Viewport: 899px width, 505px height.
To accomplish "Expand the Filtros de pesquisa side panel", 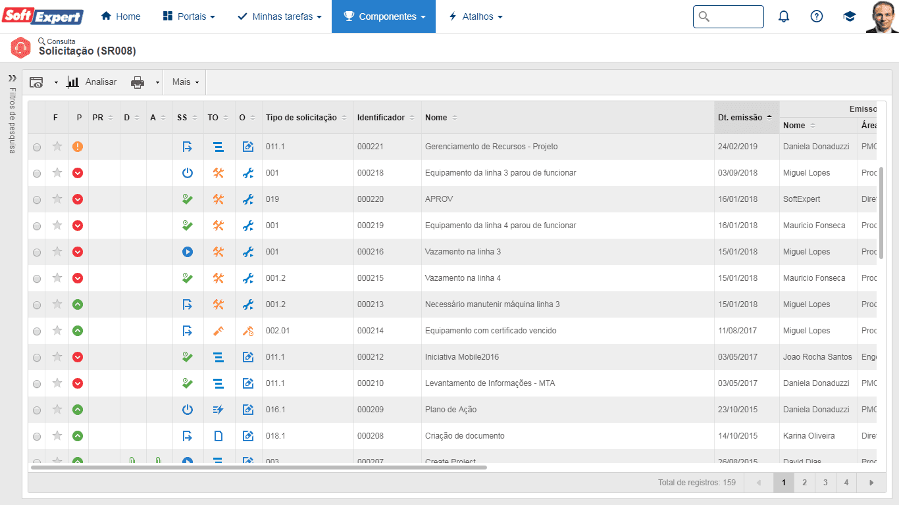I will coord(12,77).
